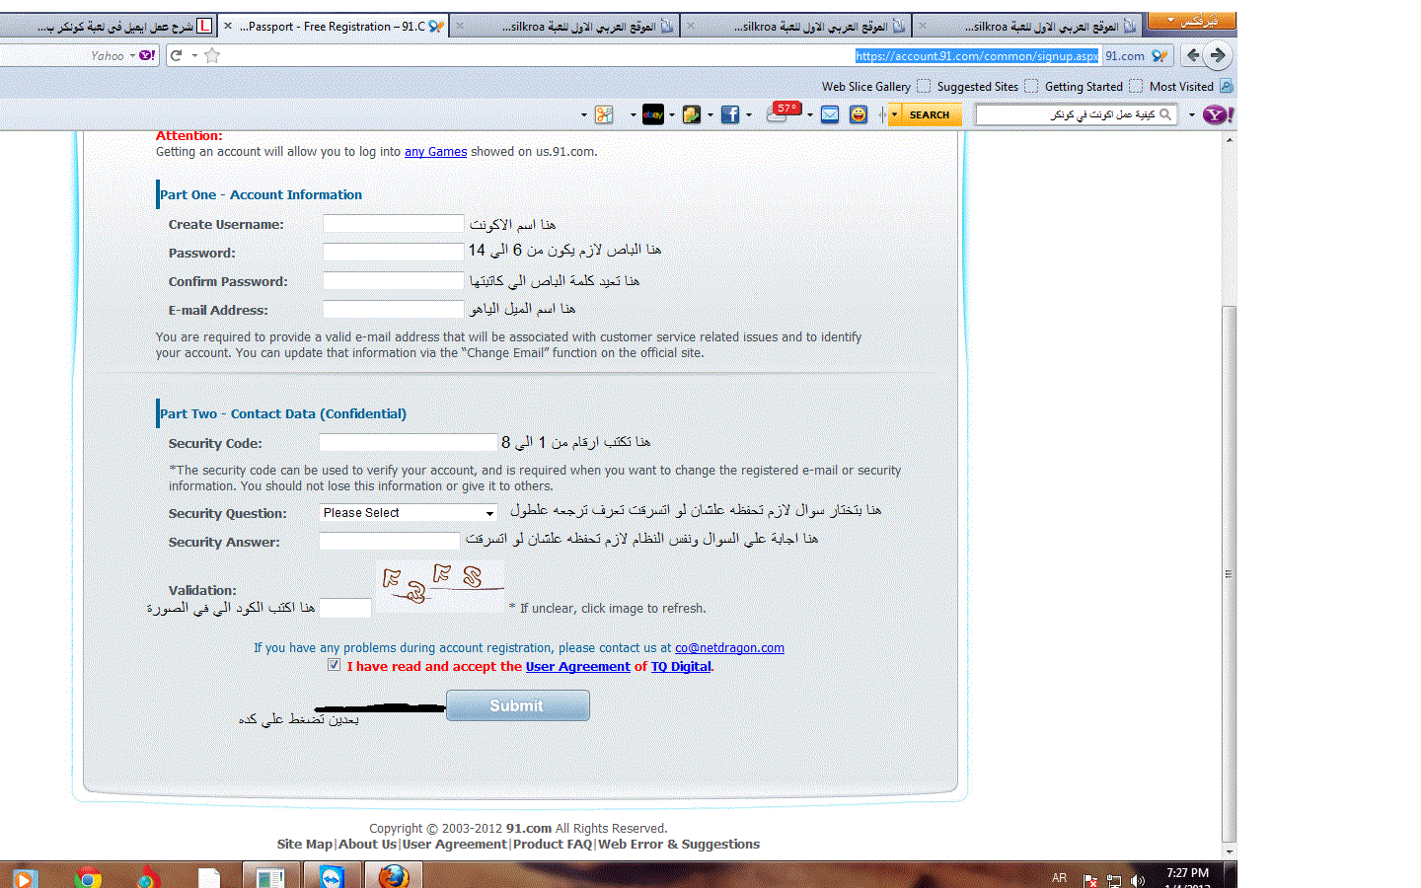Click the Password input field
The height and width of the screenshot is (888, 1421).
coord(394,253)
